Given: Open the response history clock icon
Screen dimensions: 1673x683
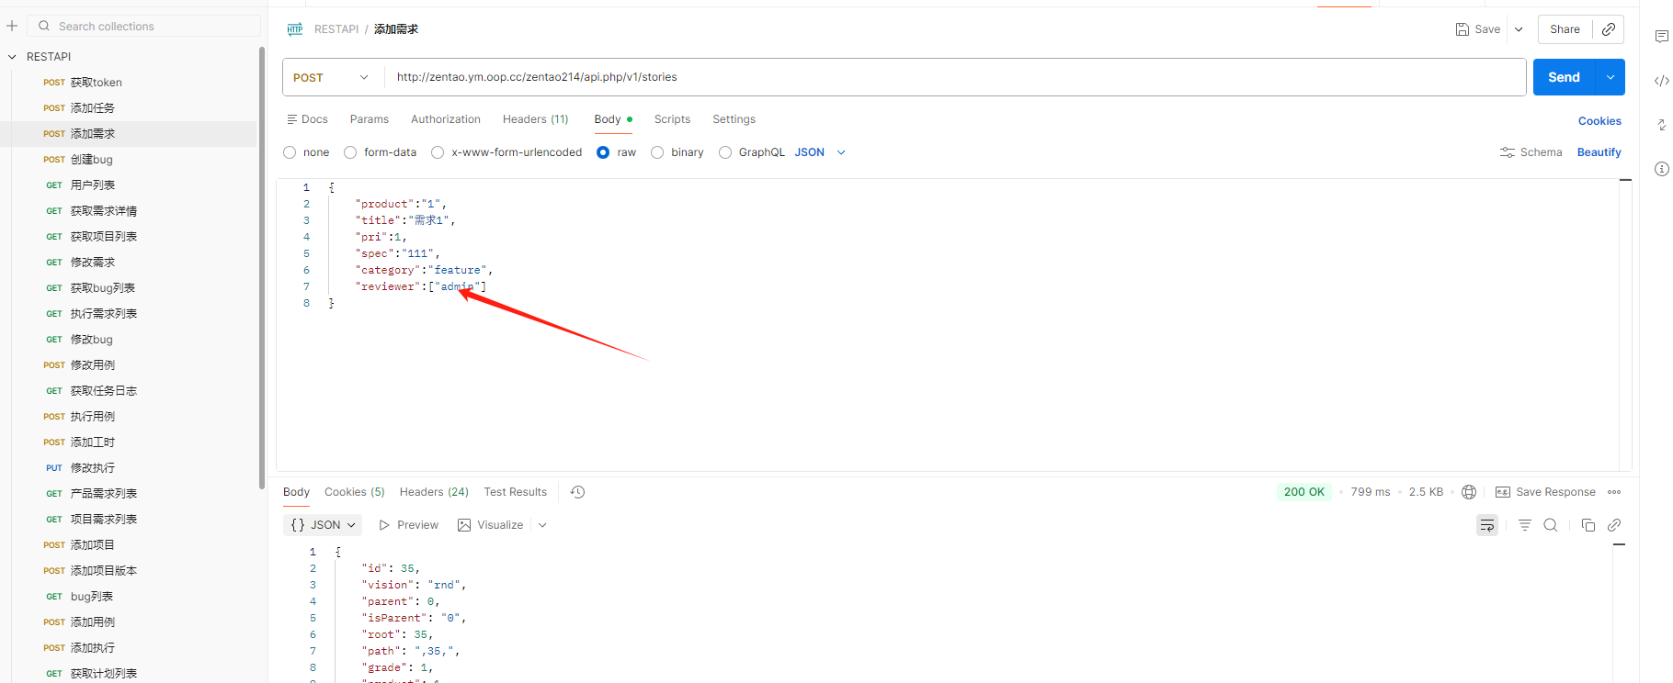Looking at the screenshot, I should (577, 492).
